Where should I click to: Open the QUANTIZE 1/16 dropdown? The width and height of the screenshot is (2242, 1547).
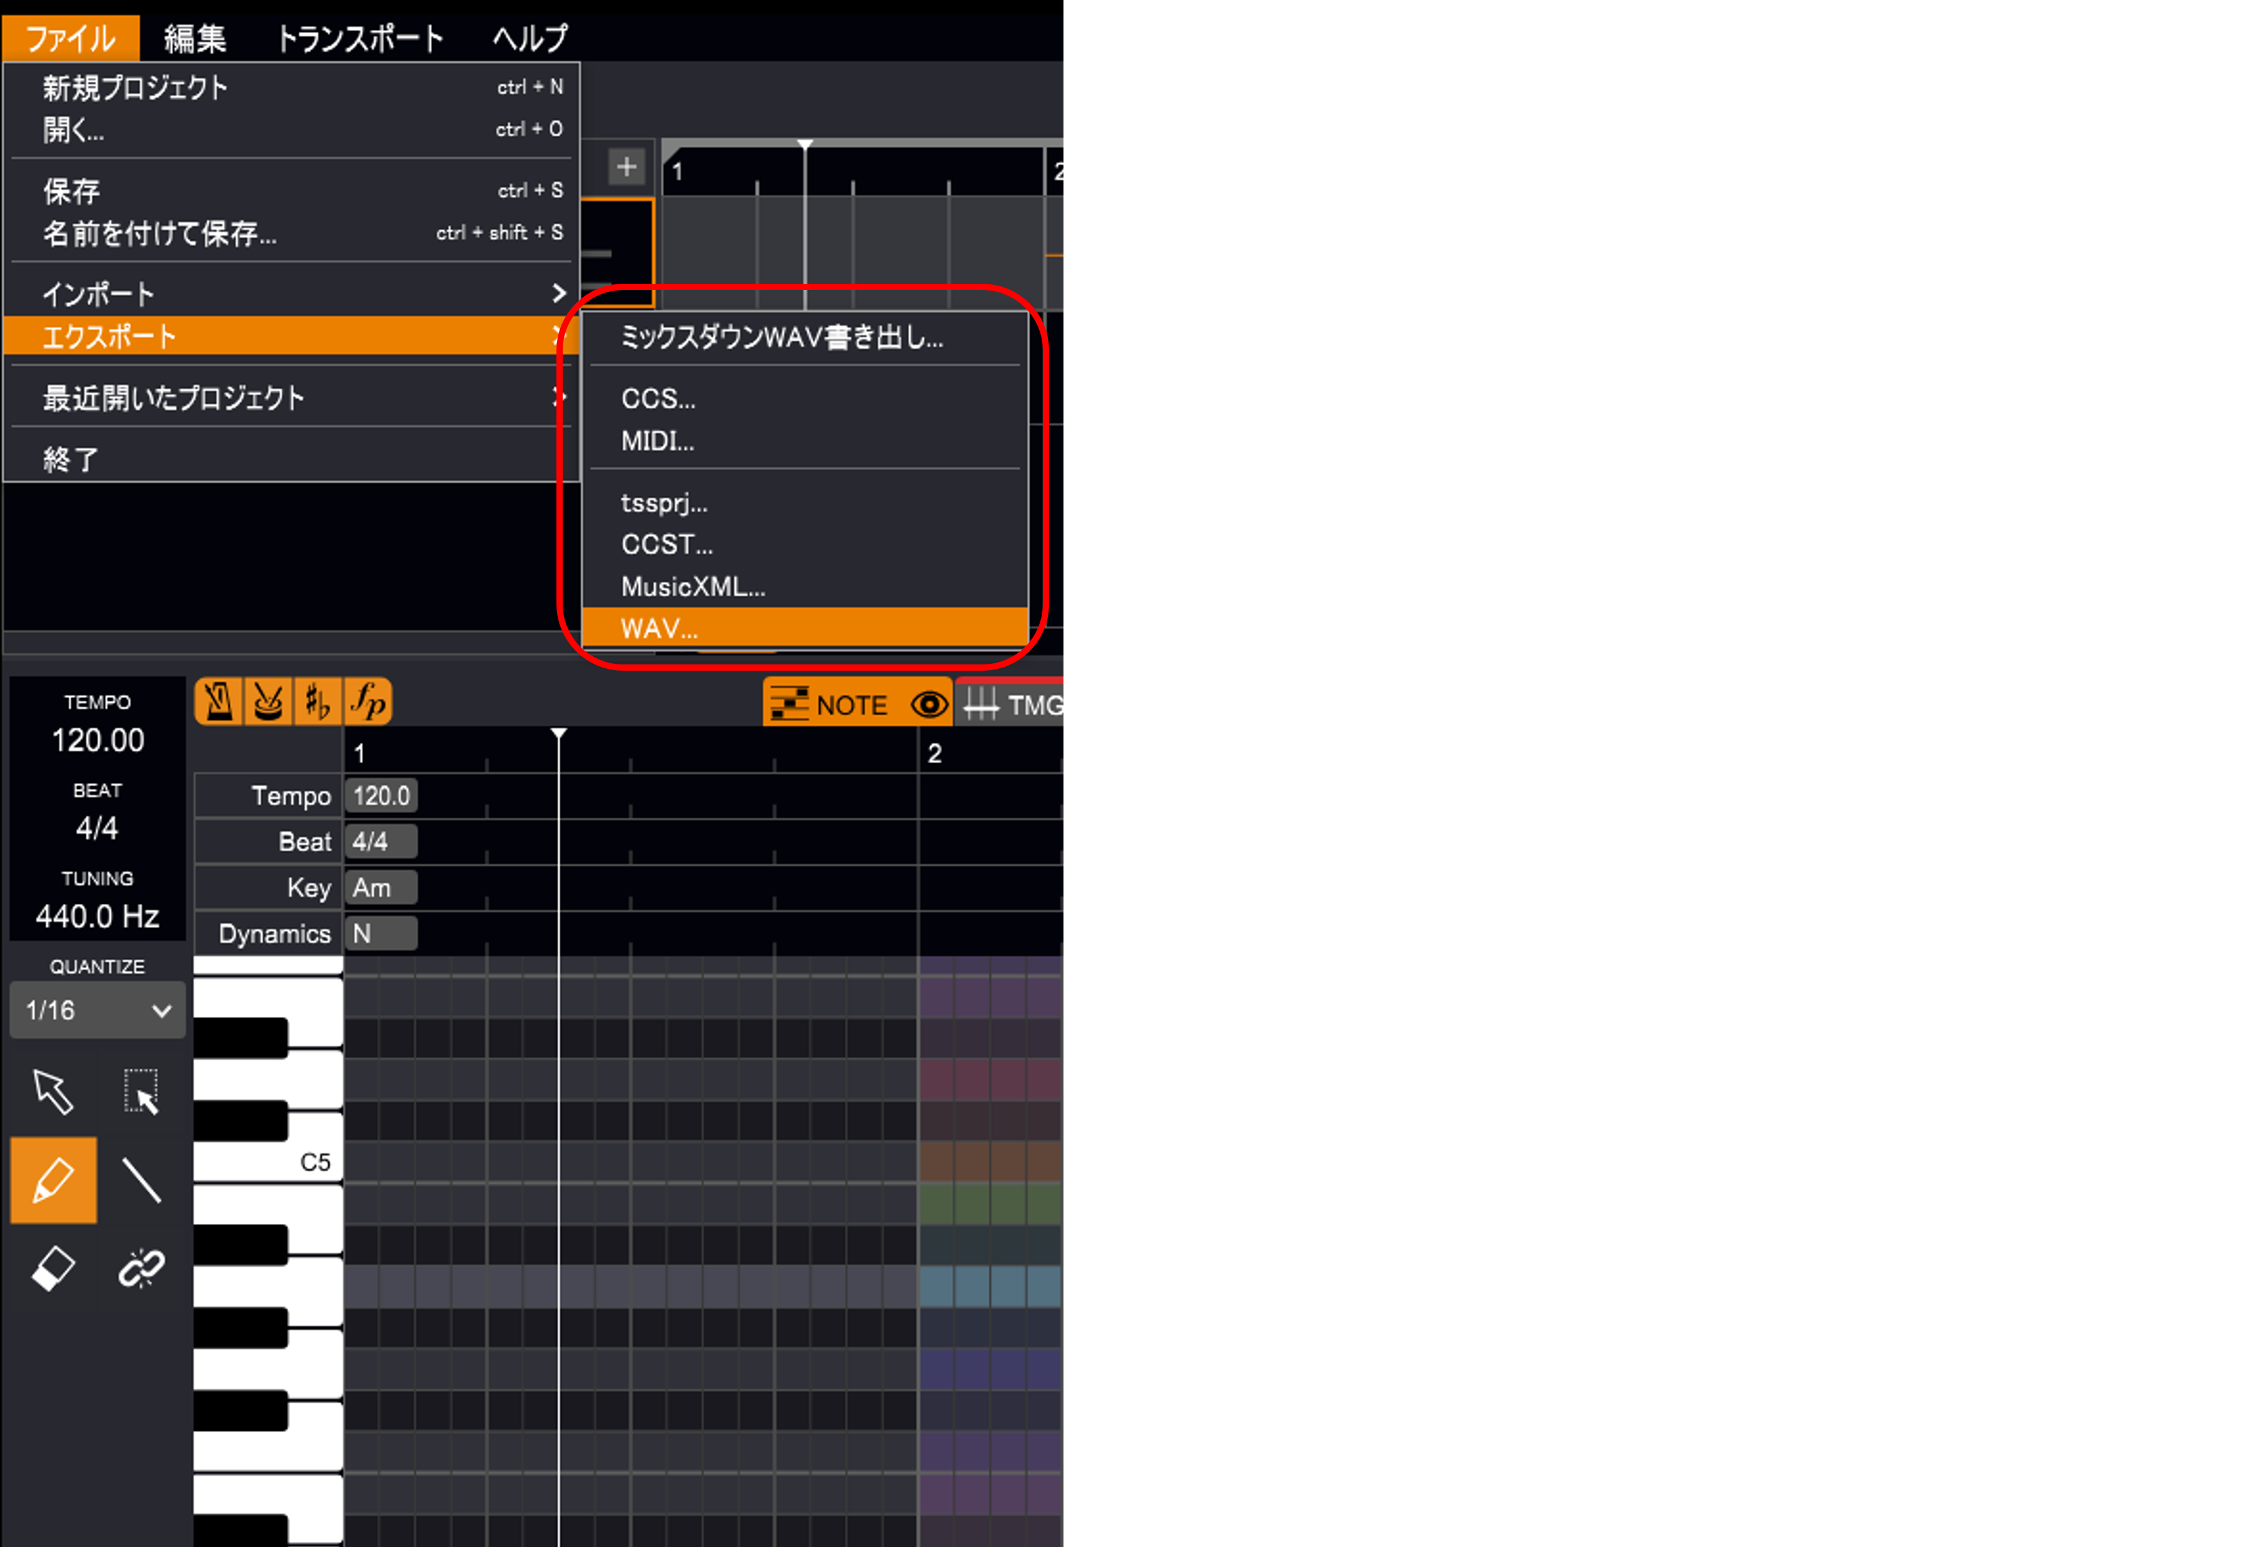click(x=98, y=1010)
